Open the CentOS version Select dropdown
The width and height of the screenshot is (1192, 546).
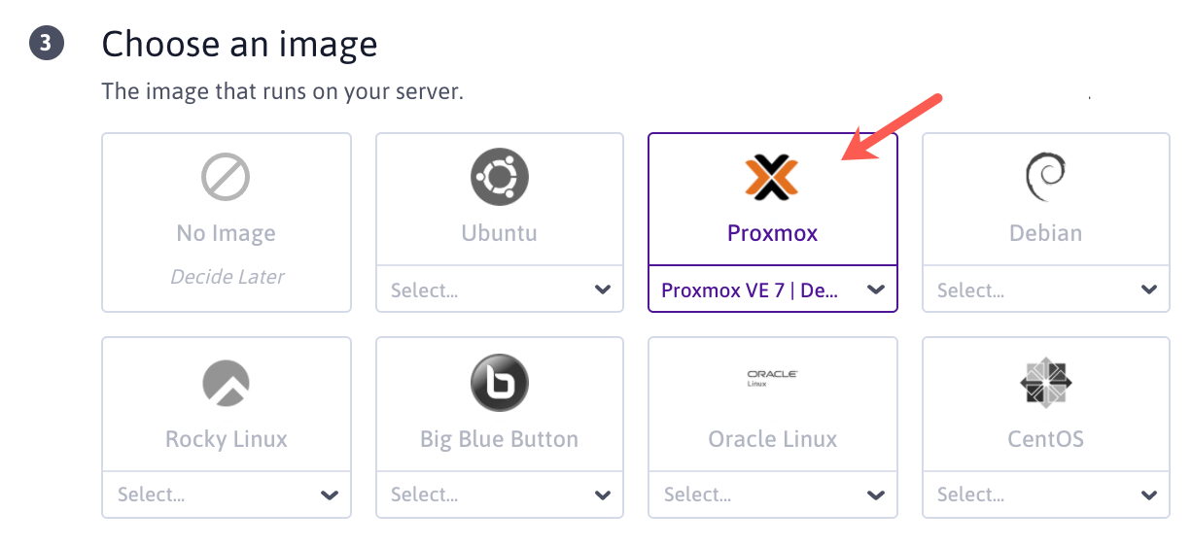[x=1045, y=495]
